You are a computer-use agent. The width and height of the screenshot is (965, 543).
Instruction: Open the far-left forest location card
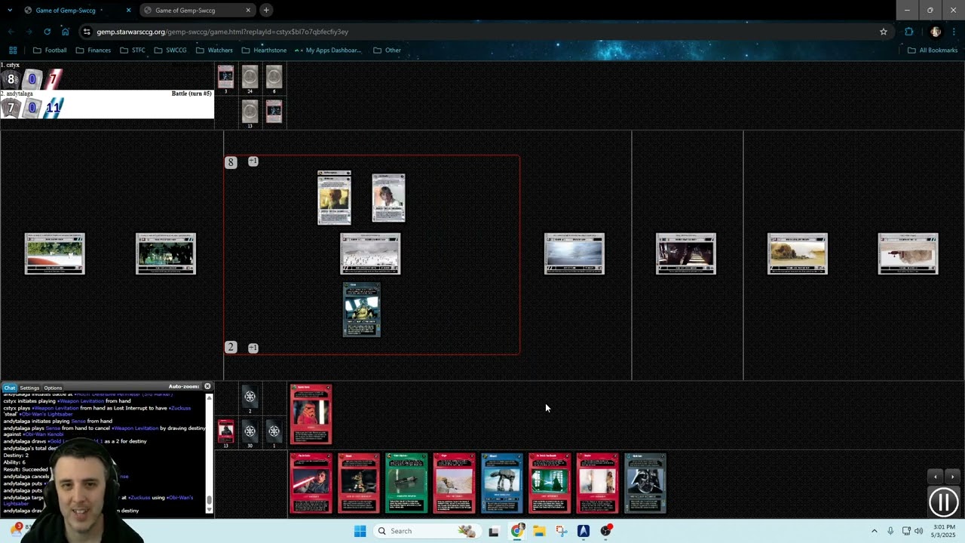pyautogui.click(x=55, y=253)
